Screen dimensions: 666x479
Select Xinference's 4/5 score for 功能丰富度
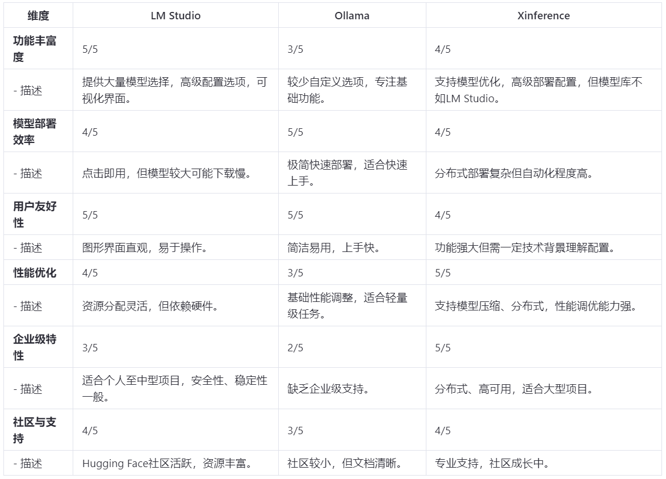point(443,49)
